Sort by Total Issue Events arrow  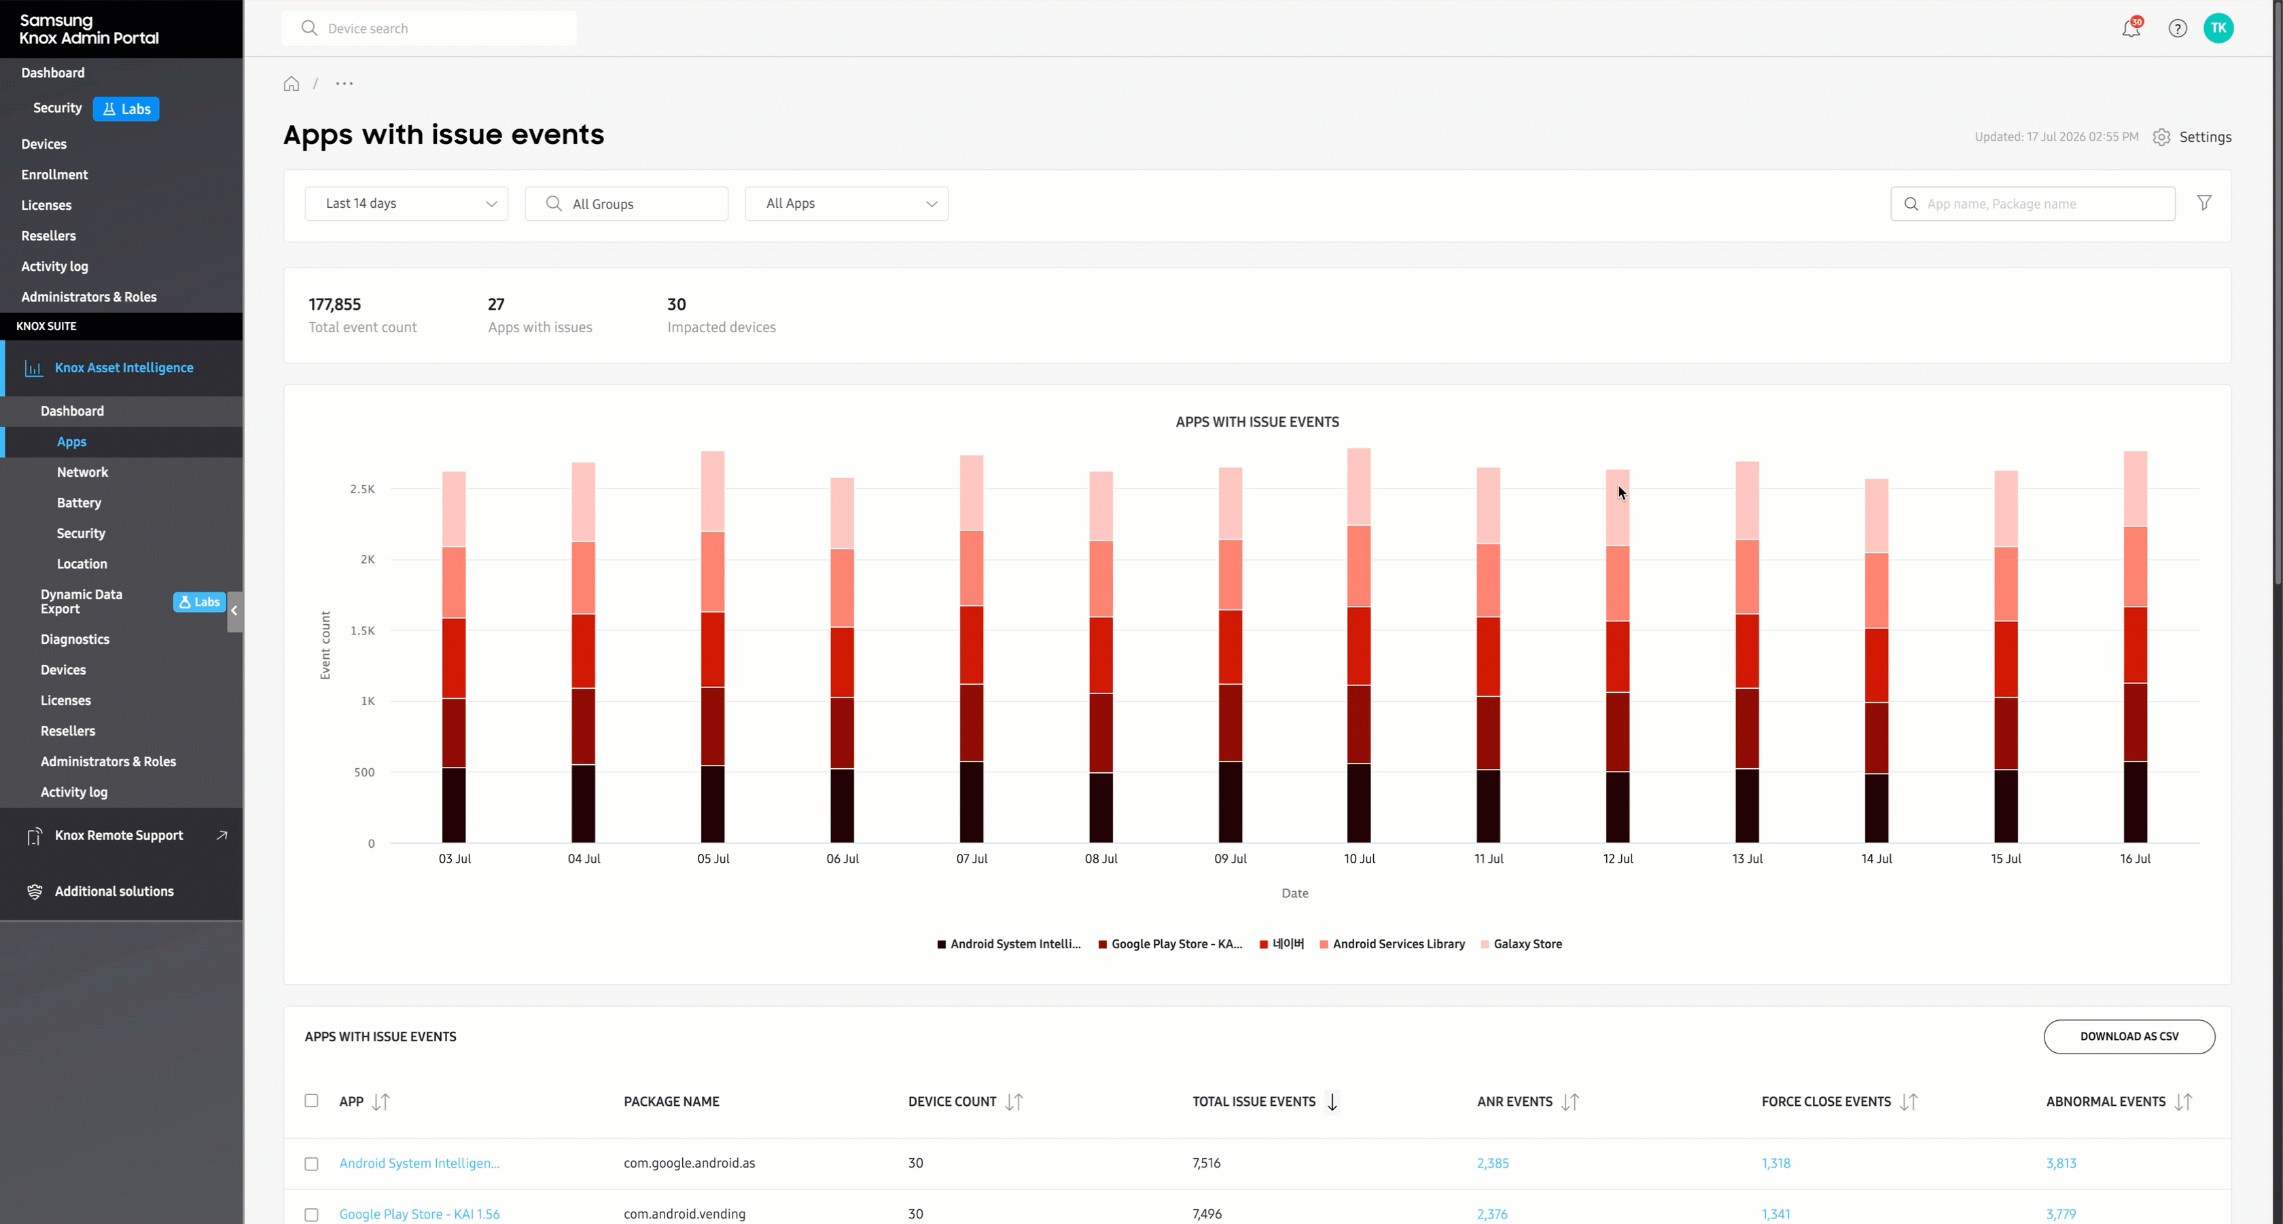pyautogui.click(x=1332, y=1102)
